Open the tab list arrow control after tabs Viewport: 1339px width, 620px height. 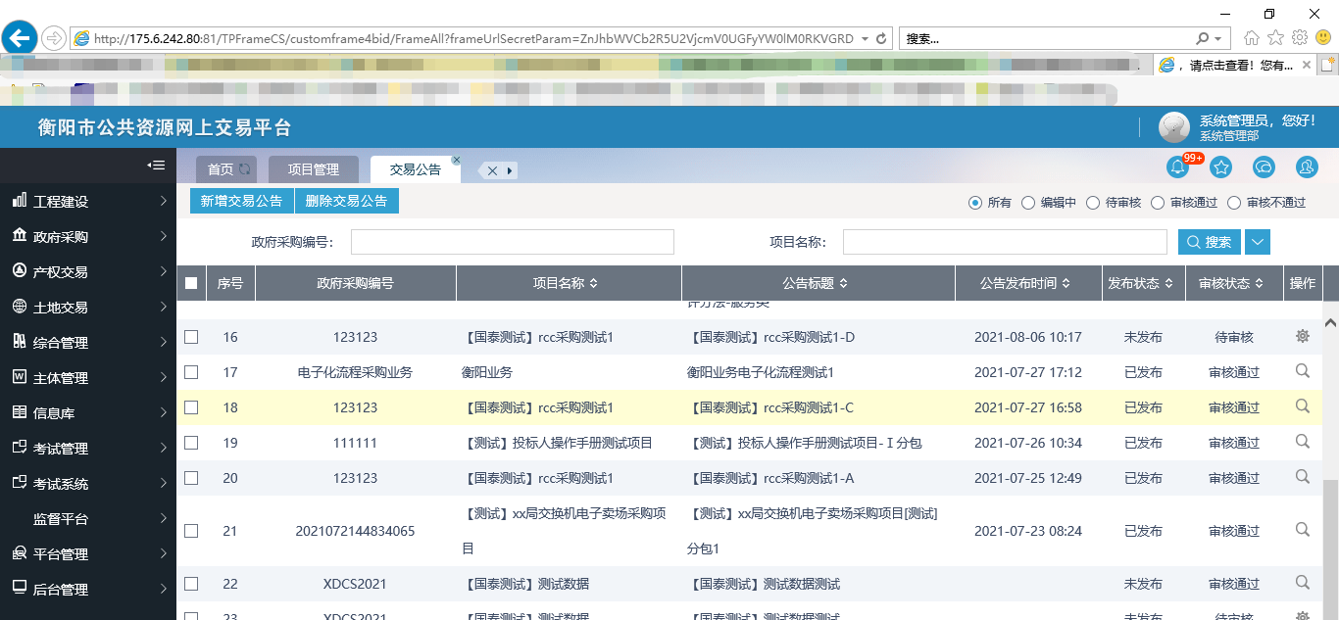tap(510, 170)
